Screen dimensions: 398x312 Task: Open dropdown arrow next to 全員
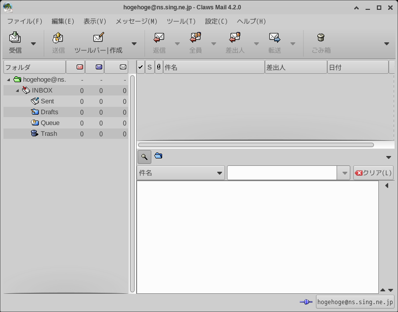coord(214,44)
